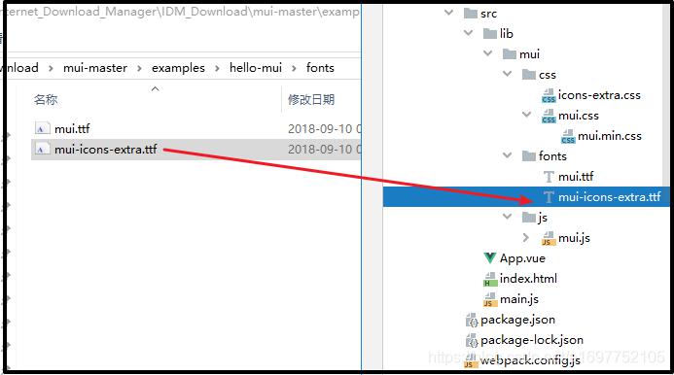Collapse the lib folder chevron
This screenshot has height=375, width=674.
pyautogui.click(x=468, y=33)
